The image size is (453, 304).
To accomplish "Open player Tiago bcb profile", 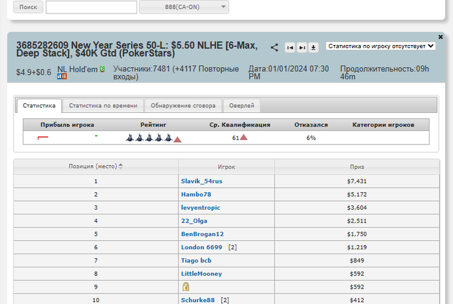I will (196, 261).
